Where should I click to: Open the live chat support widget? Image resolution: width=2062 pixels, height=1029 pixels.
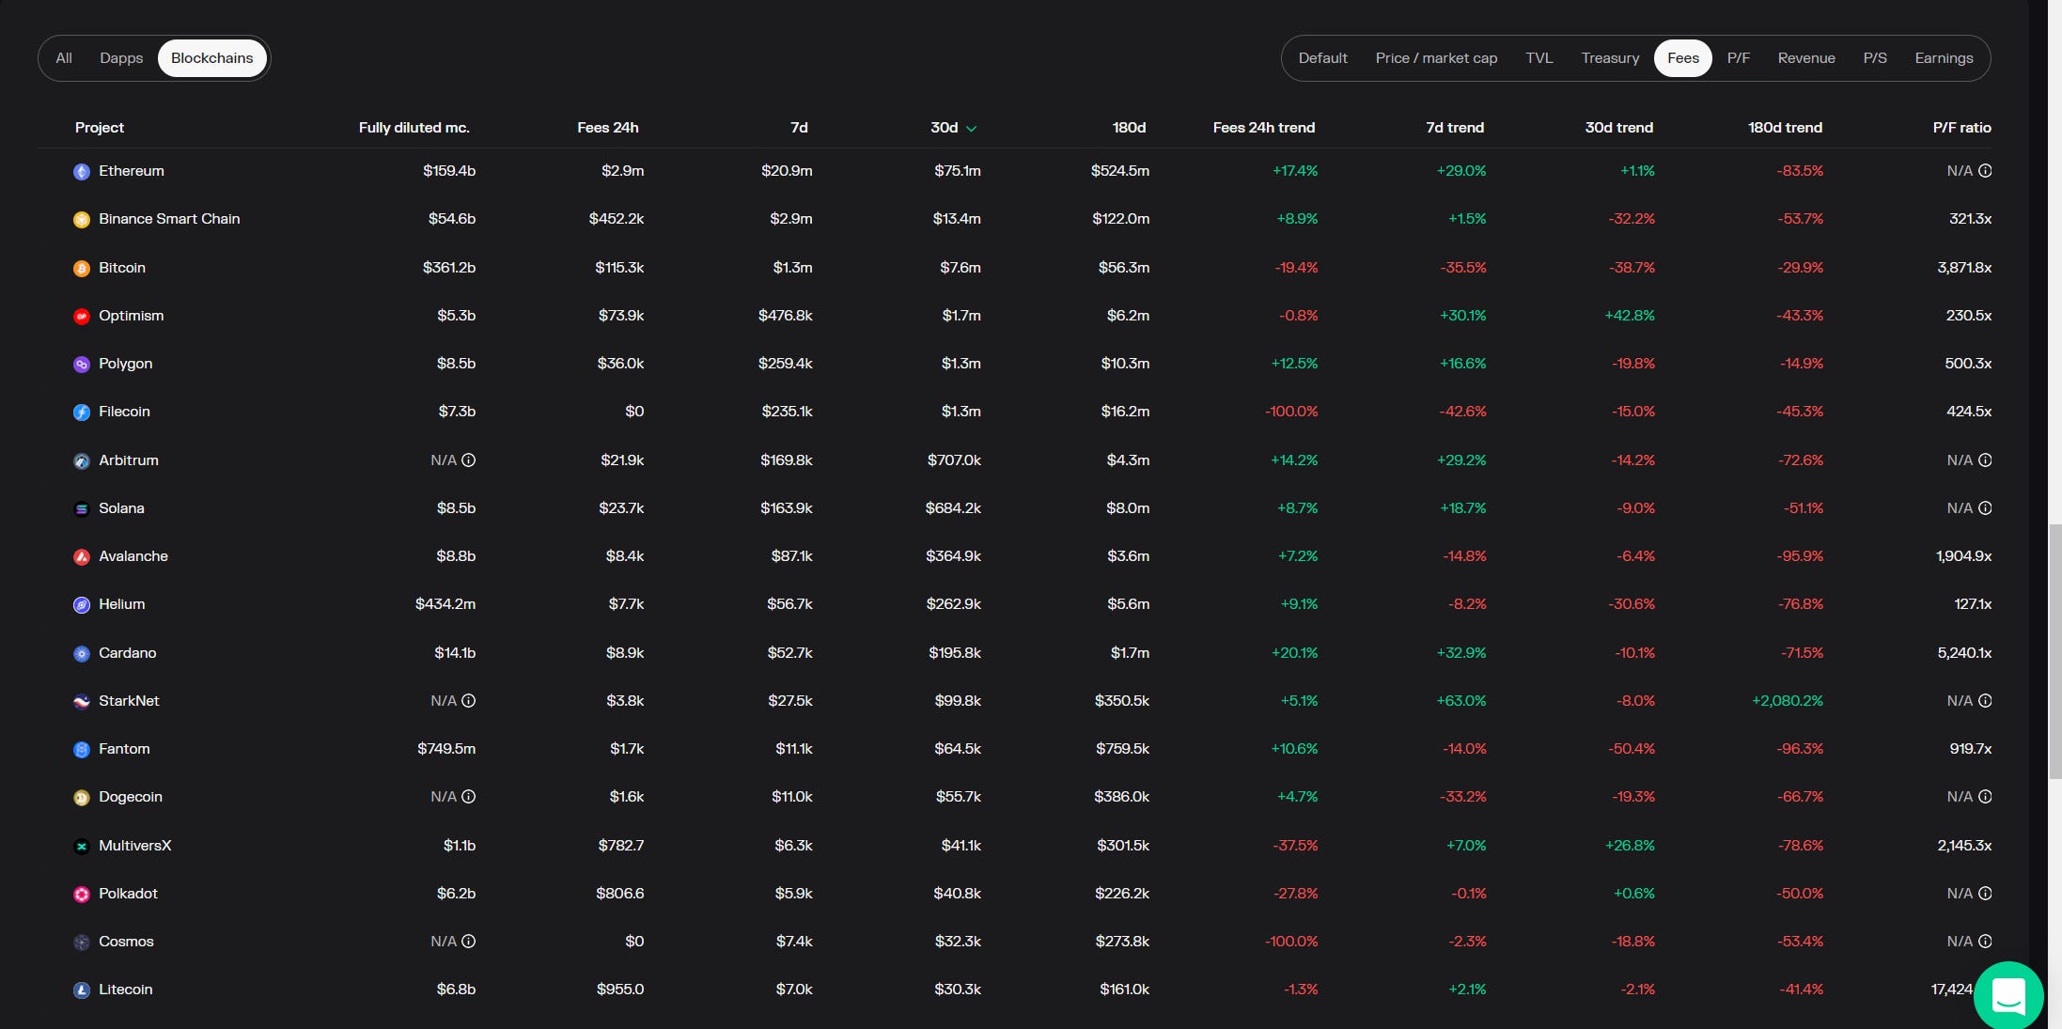click(2008, 995)
